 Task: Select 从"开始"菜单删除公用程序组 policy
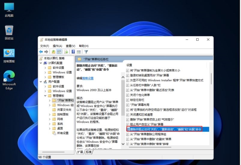148,134
